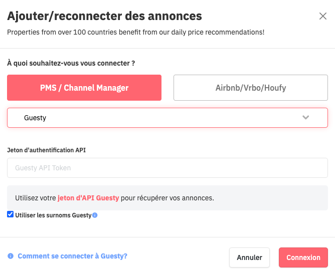
Task: Click the grey Utilisez votre jeton hint box
Action: pyautogui.click(x=167, y=198)
